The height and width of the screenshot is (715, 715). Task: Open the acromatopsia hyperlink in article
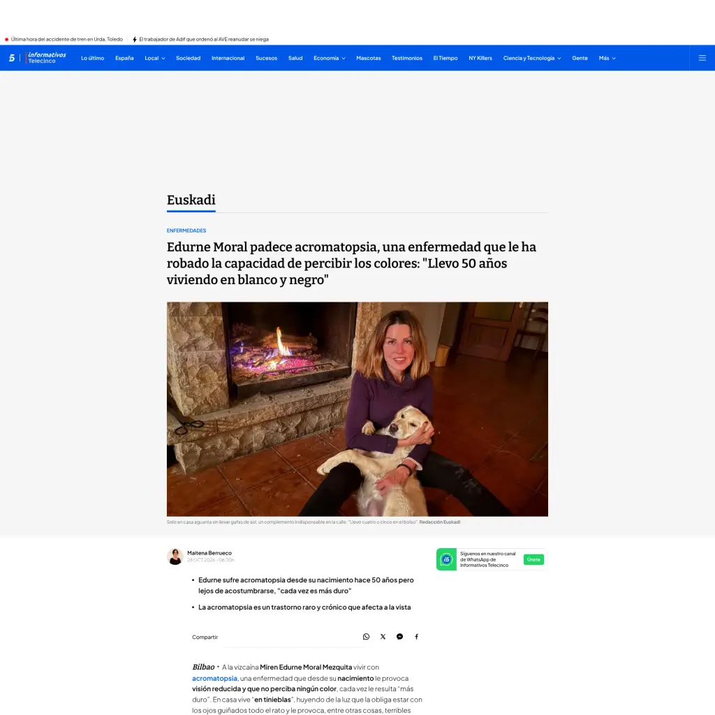(x=214, y=678)
